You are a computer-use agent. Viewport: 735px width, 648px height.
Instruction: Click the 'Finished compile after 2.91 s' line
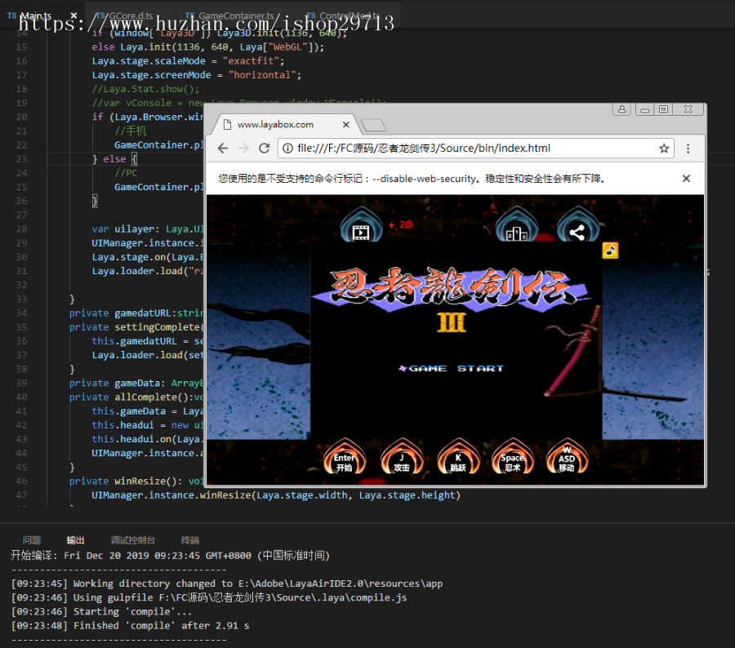131,626
